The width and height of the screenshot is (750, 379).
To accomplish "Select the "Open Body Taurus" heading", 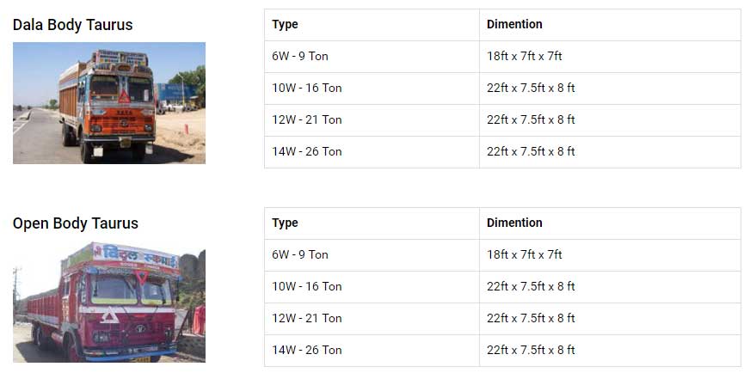I will tap(75, 223).
